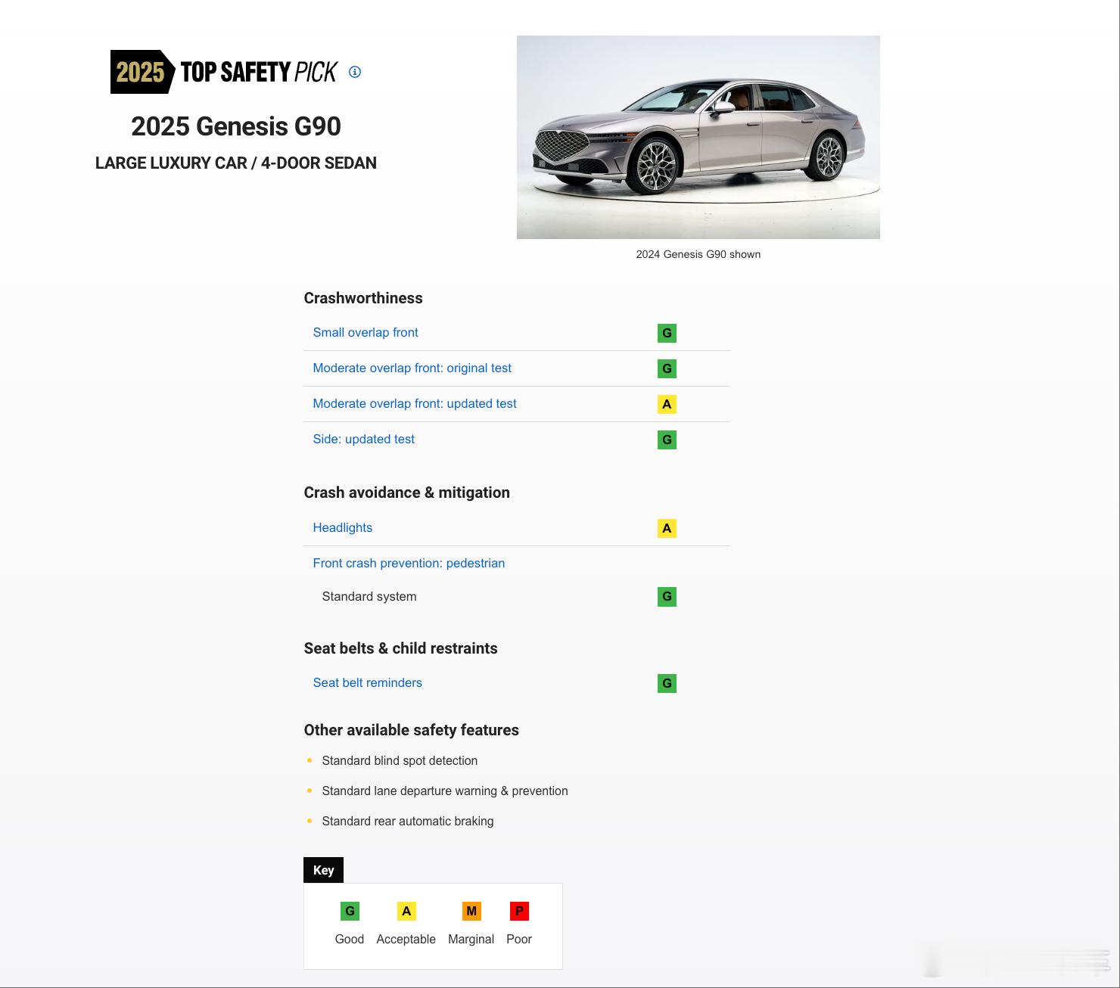Click the '2024 Genesis G90 shown' caption
This screenshot has width=1120, height=988.
[x=698, y=254]
